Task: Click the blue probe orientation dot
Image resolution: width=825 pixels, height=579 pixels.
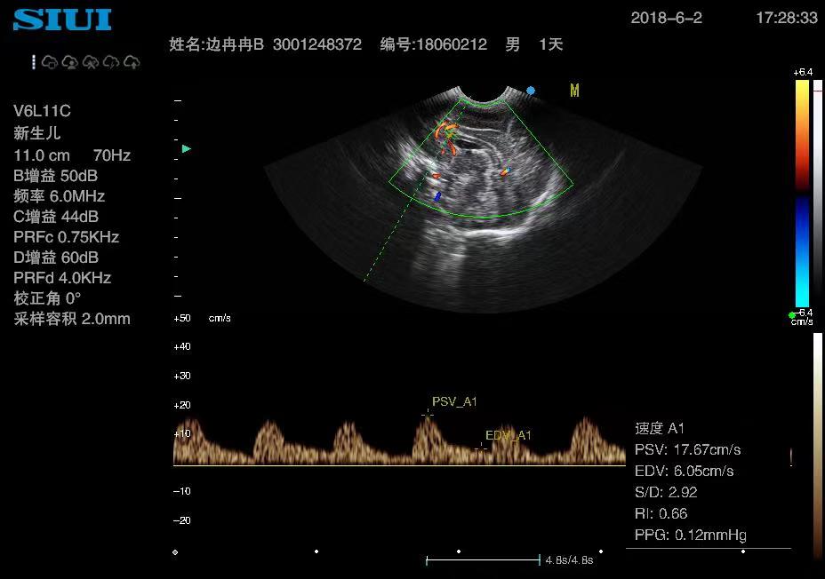Action: coord(531,91)
